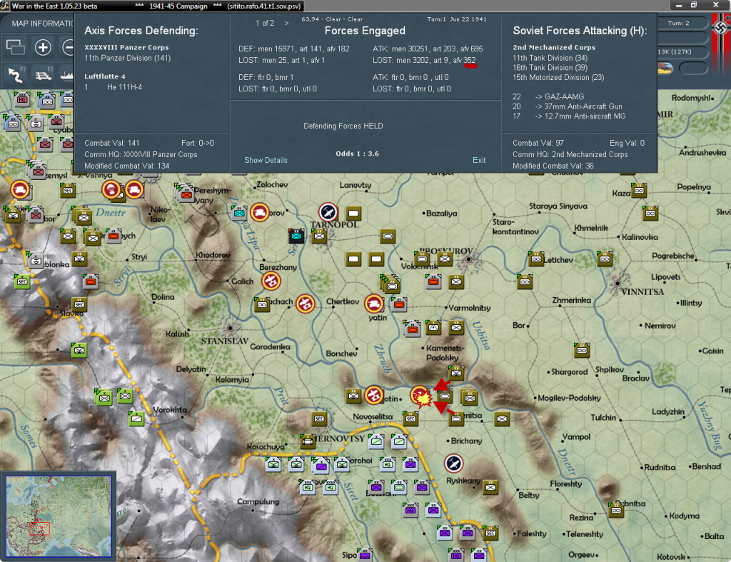Select Soviet armored counter at Letichev

coord(536,259)
